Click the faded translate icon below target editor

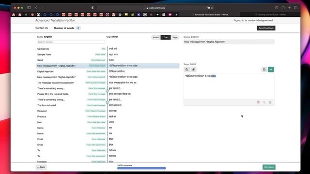point(264,102)
